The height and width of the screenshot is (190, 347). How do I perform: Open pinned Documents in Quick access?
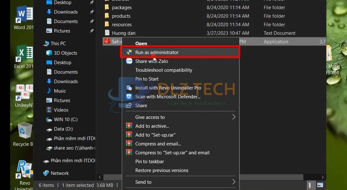point(66,22)
